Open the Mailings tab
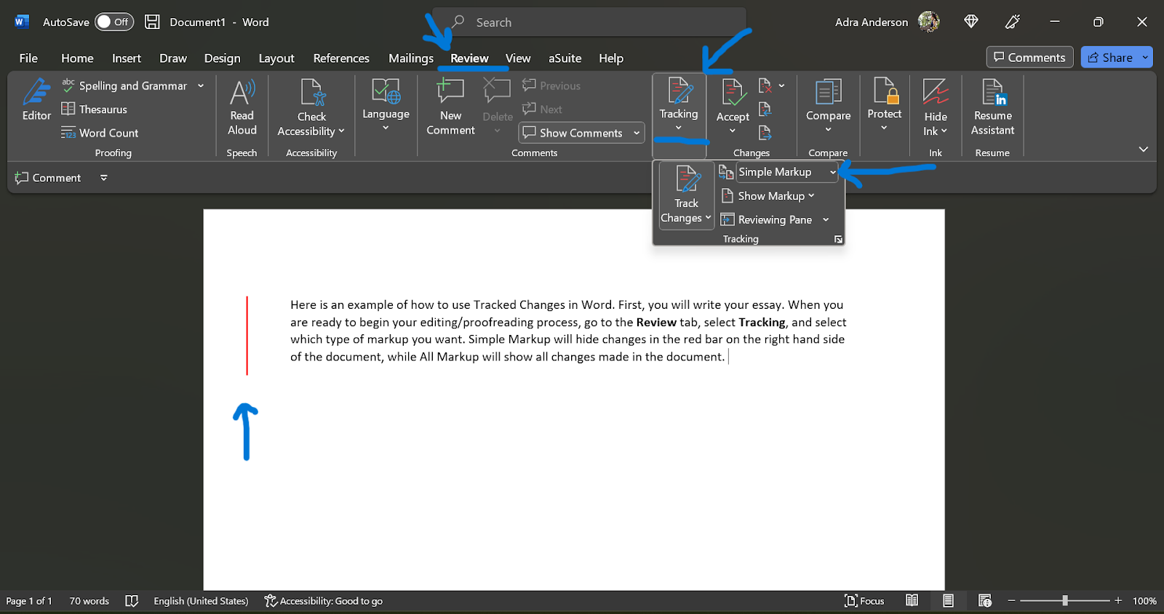Viewport: 1164px width, 614px height. tap(410, 58)
